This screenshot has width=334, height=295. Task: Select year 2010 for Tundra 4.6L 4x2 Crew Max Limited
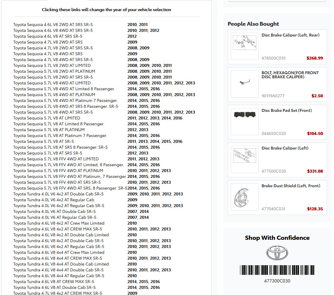132,223
